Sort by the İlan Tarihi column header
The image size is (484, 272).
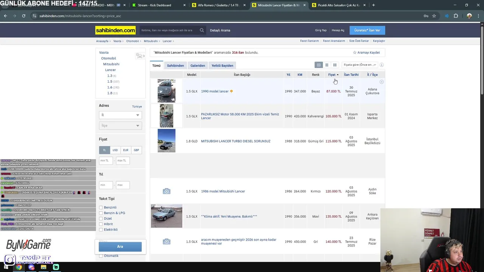click(x=351, y=75)
